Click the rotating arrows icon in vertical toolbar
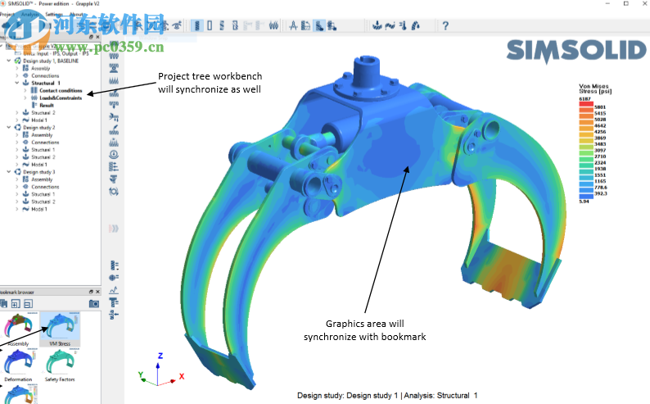This screenshot has width=650, height=404. [114, 192]
